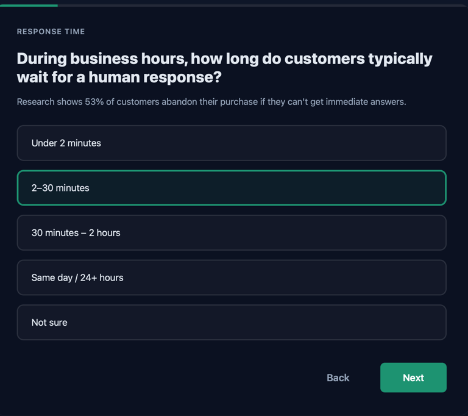Select the "Under 2 minutes" option
The height and width of the screenshot is (416, 468).
[x=232, y=143]
